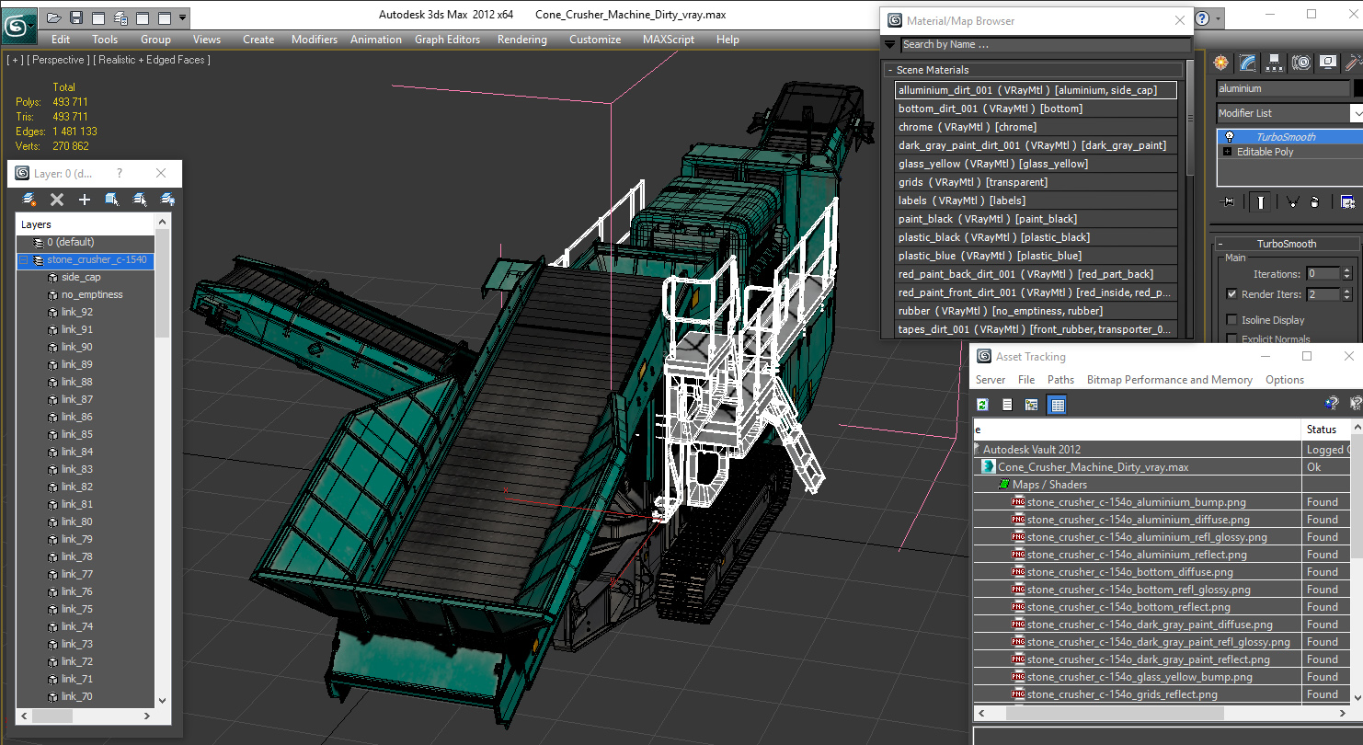Image resolution: width=1363 pixels, height=745 pixels.
Task: Toggle visibility icon for no_emptiness layer item
Action: 52,294
